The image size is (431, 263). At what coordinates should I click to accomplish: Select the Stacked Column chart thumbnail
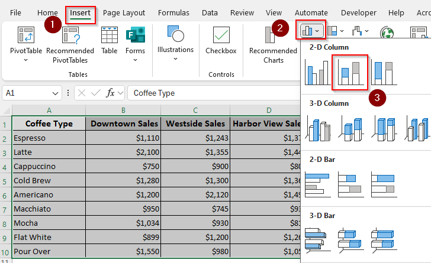350,73
